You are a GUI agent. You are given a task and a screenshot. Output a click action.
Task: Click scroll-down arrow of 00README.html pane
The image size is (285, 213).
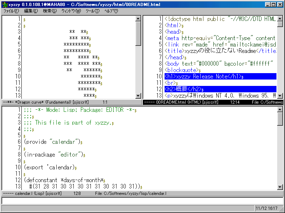[x=280, y=95]
